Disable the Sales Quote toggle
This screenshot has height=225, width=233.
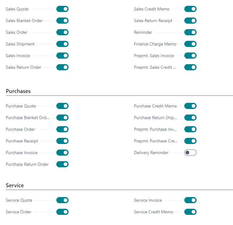[62, 9]
